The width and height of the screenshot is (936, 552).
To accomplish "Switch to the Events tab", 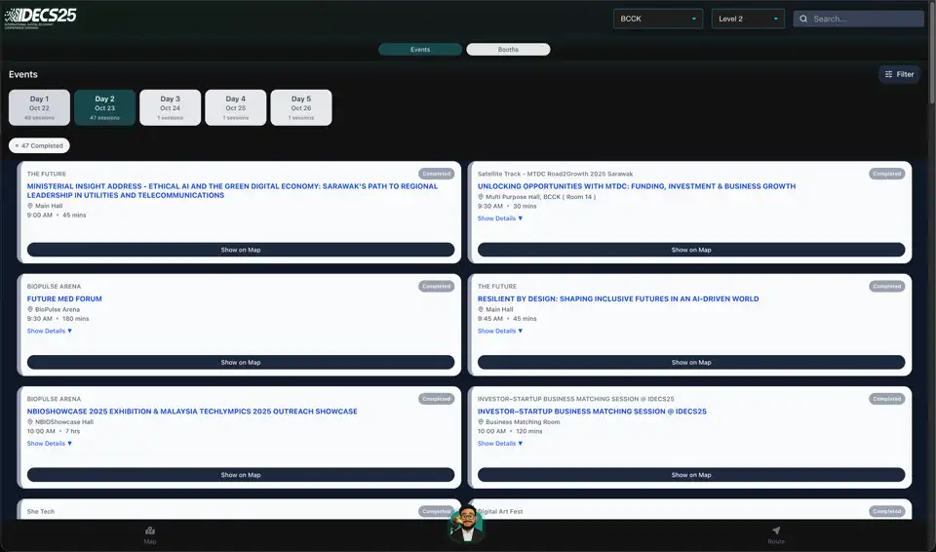I will [x=420, y=50].
